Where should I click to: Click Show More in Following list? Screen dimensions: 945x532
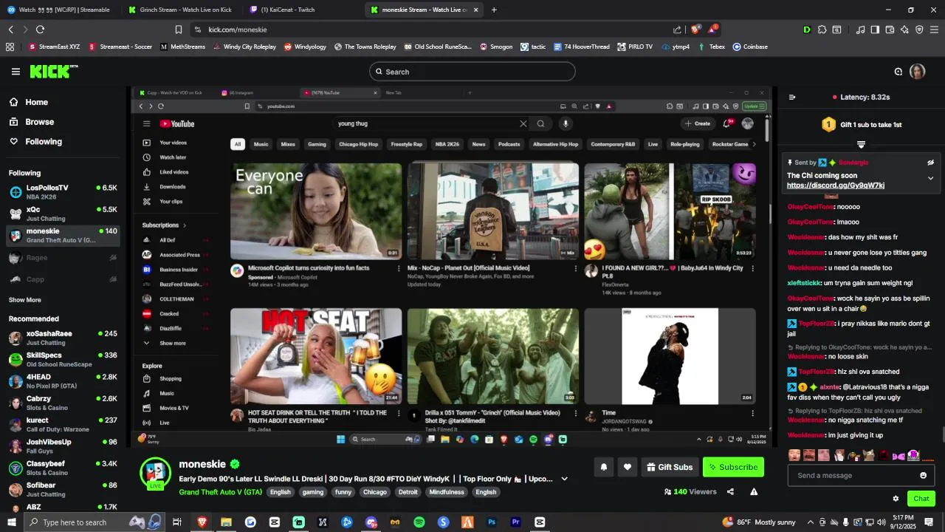tap(25, 300)
